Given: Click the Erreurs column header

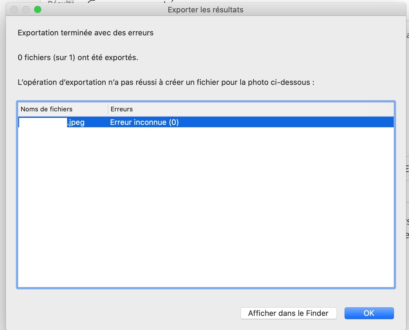Looking at the screenshot, I should (122, 109).
